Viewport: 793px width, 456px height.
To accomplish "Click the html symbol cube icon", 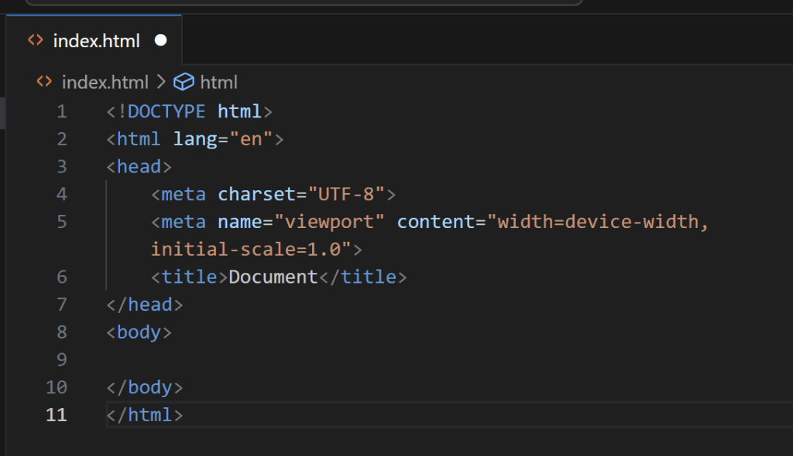I will [184, 82].
